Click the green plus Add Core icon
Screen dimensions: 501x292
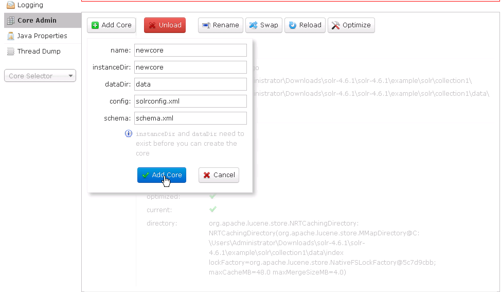(x=95, y=25)
